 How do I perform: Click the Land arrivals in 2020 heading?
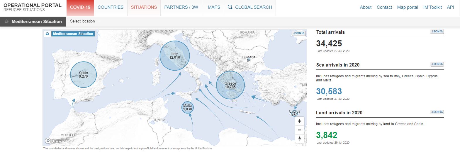click(339, 113)
